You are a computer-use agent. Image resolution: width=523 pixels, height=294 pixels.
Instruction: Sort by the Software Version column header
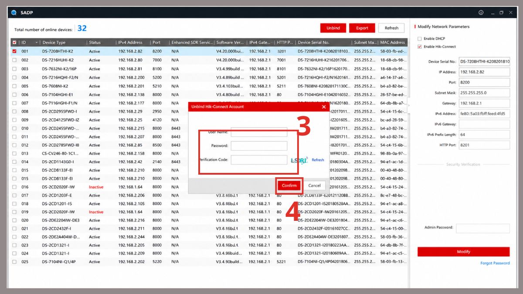(230, 43)
